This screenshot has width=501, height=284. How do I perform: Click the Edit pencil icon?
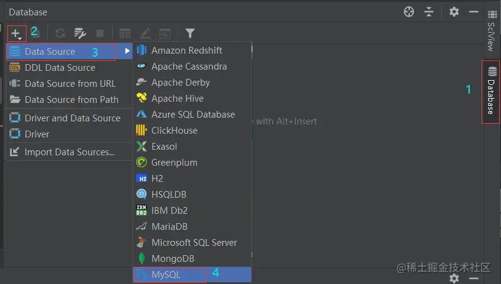click(145, 33)
